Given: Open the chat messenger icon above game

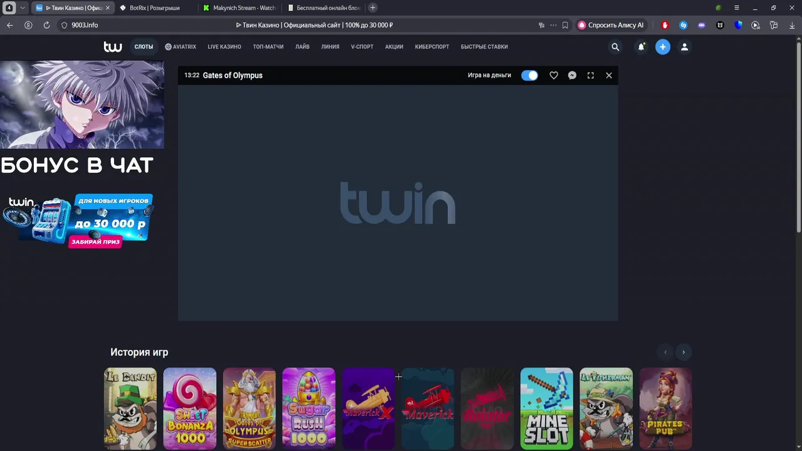Looking at the screenshot, I should tap(572, 75).
